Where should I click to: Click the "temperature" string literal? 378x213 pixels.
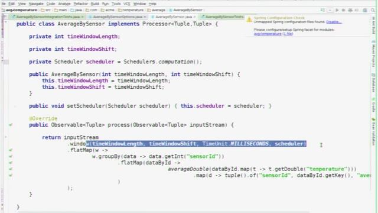327,169
